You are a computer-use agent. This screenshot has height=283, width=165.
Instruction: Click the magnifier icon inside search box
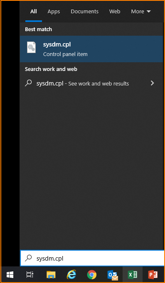pyautogui.click(x=28, y=258)
